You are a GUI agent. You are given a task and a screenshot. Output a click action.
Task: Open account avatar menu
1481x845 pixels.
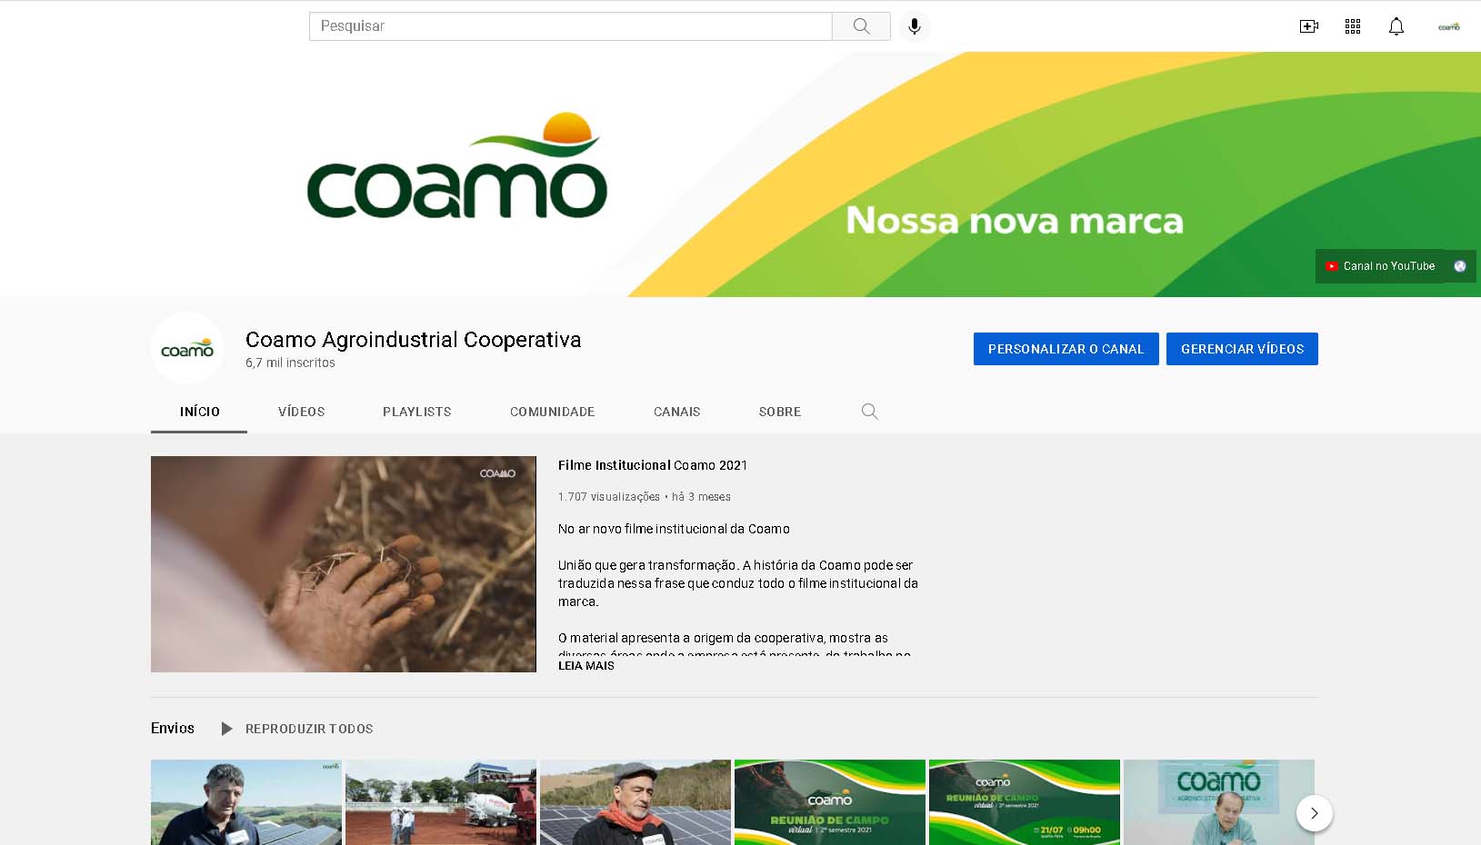(1449, 26)
